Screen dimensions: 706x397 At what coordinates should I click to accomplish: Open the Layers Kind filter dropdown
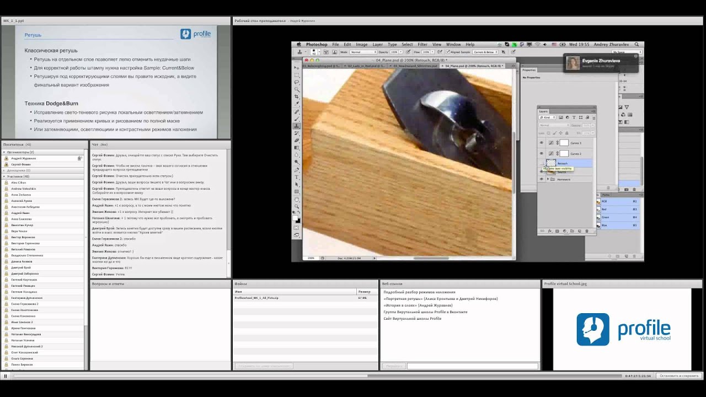(548, 117)
